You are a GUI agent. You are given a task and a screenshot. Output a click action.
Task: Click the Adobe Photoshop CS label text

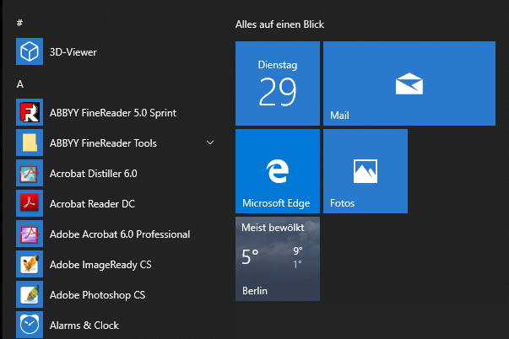click(97, 295)
